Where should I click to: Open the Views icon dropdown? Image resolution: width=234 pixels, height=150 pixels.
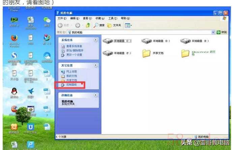tap(128, 26)
